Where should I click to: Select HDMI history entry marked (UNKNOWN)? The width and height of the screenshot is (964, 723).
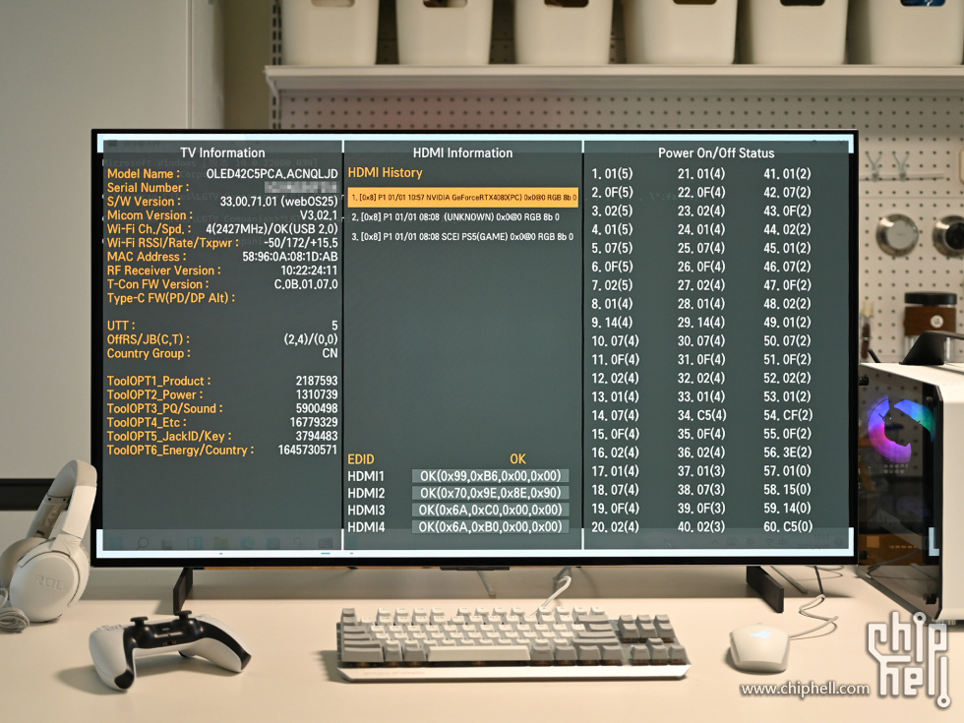(x=455, y=217)
